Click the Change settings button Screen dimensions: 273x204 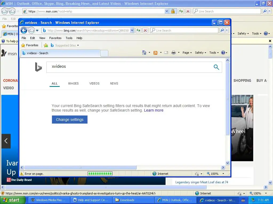[70, 120]
